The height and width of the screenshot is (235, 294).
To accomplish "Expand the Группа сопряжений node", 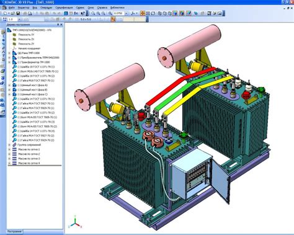I will coord(9,145).
